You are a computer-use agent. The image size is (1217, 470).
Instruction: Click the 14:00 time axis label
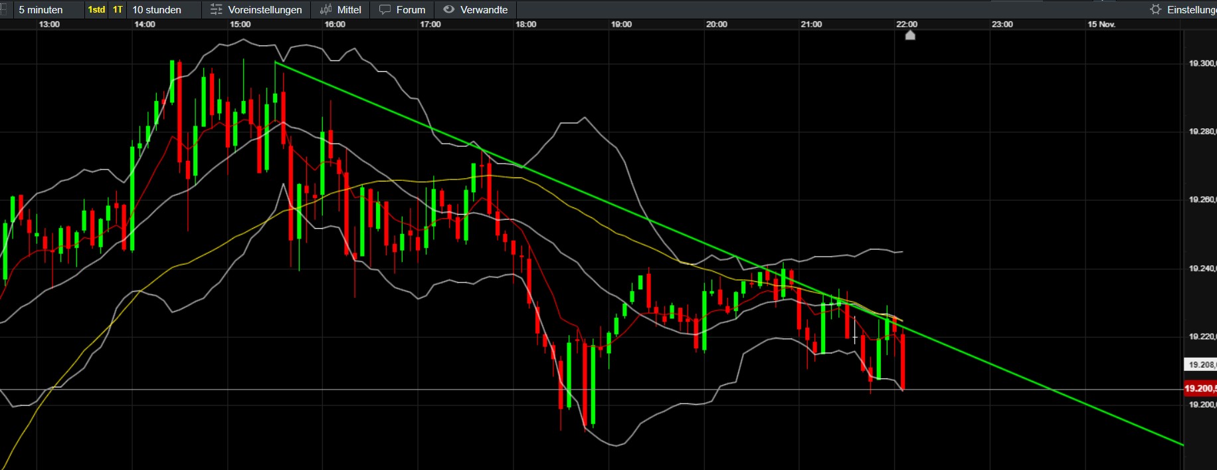point(145,25)
